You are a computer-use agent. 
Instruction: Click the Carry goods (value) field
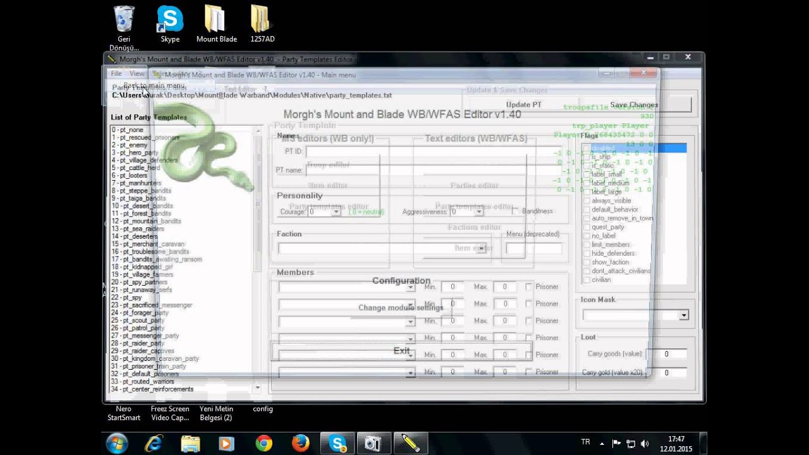666,355
